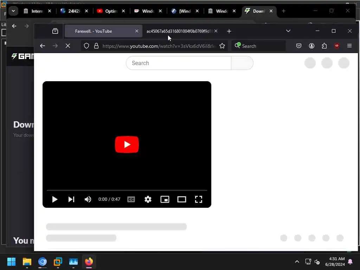The image size is (360, 270).
Task: Click the YouTube search submit button
Action: 242,63
